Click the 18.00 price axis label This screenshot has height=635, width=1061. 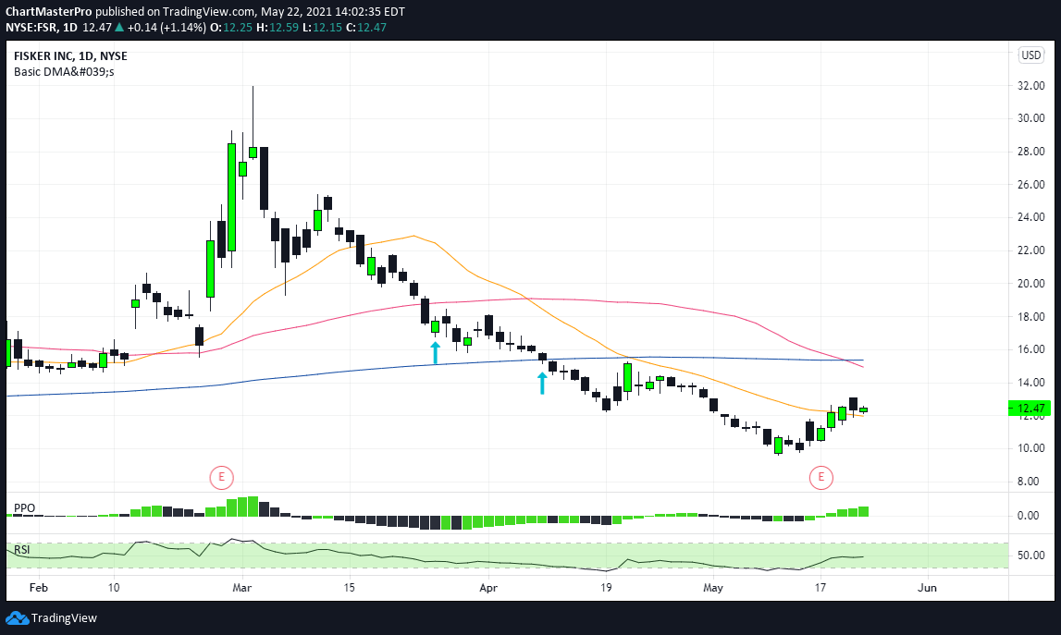tap(1031, 316)
